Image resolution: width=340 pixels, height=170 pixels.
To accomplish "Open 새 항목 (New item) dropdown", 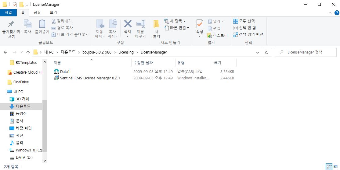I will pos(175,21).
